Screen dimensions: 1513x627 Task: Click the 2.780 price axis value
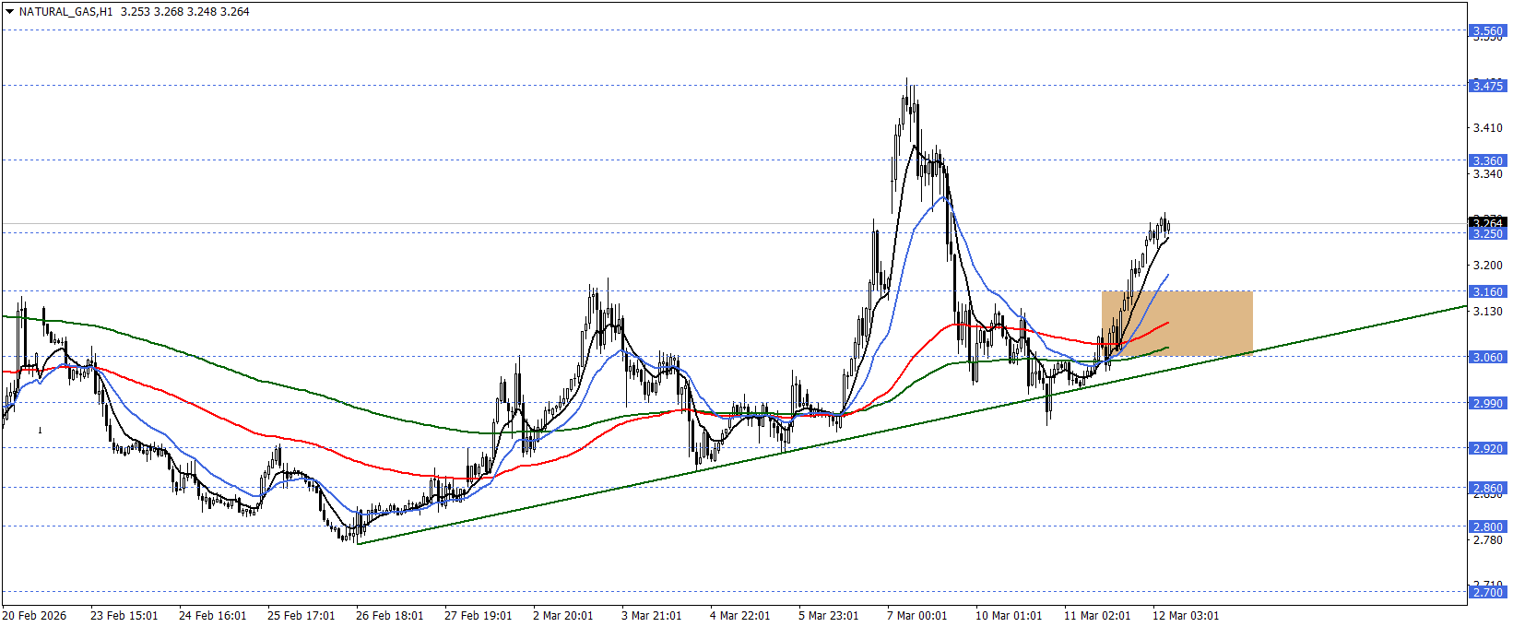tap(1487, 540)
